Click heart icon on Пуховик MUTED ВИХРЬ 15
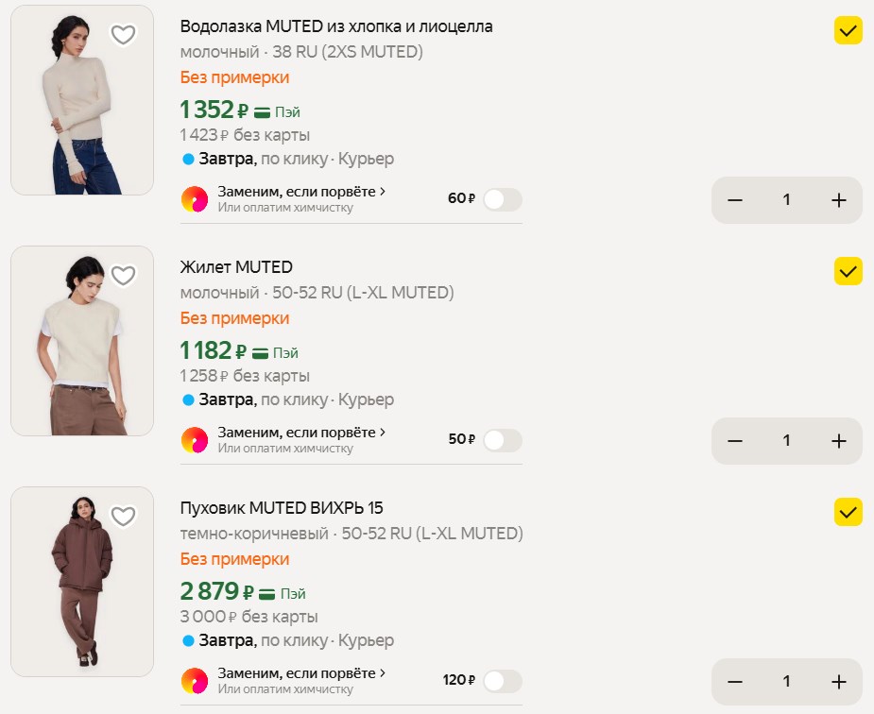Image resolution: width=874 pixels, height=714 pixels. click(123, 517)
